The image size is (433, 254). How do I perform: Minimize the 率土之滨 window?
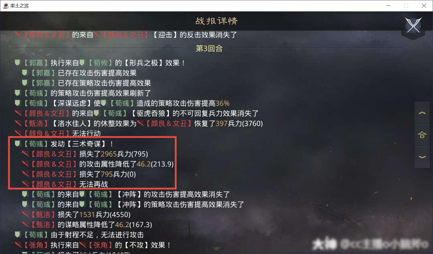click(x=388, y=6)
